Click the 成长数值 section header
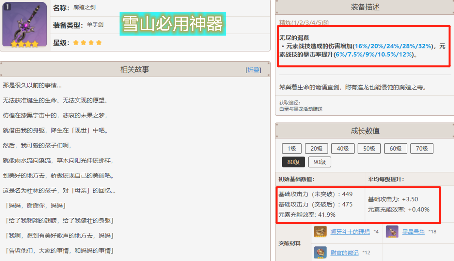This screenshot has height=261, width=454. 365,131
